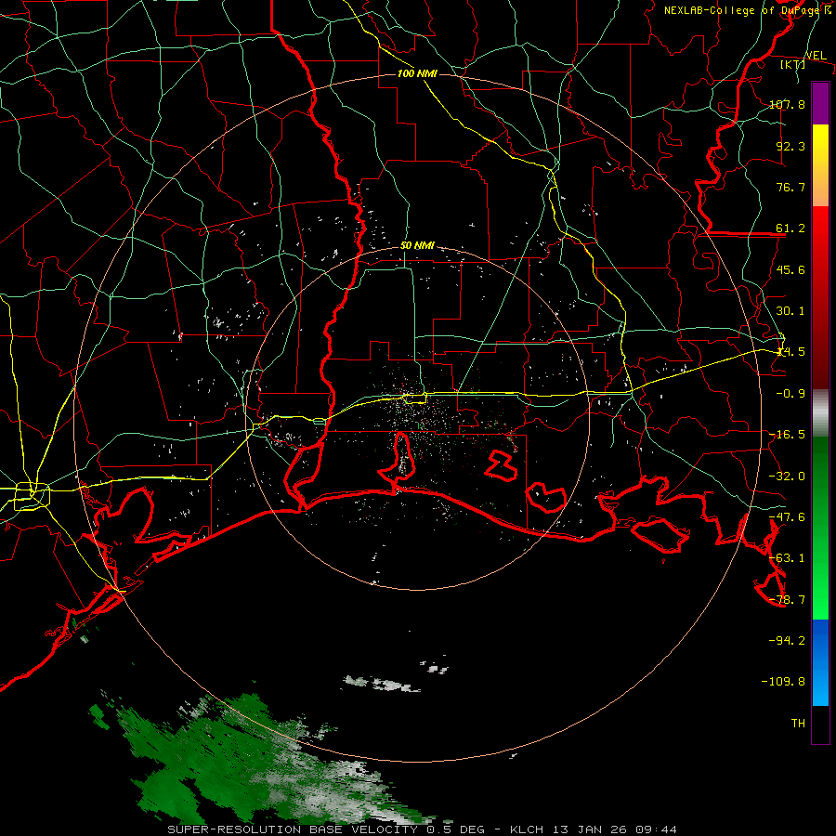Pick the red segment of the velocity scale
The image size is (836, 836).
coord(820,297)
